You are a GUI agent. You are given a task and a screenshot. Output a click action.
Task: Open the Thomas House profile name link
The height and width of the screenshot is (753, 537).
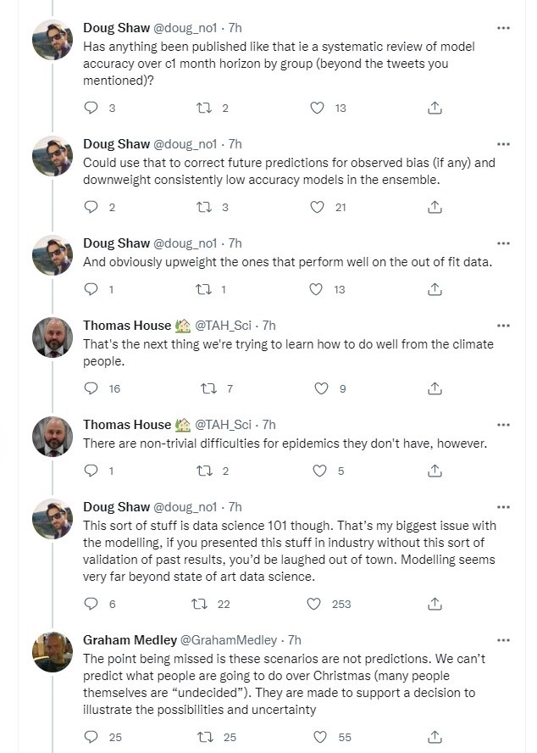pyautogui.click(x=127, y=326)
